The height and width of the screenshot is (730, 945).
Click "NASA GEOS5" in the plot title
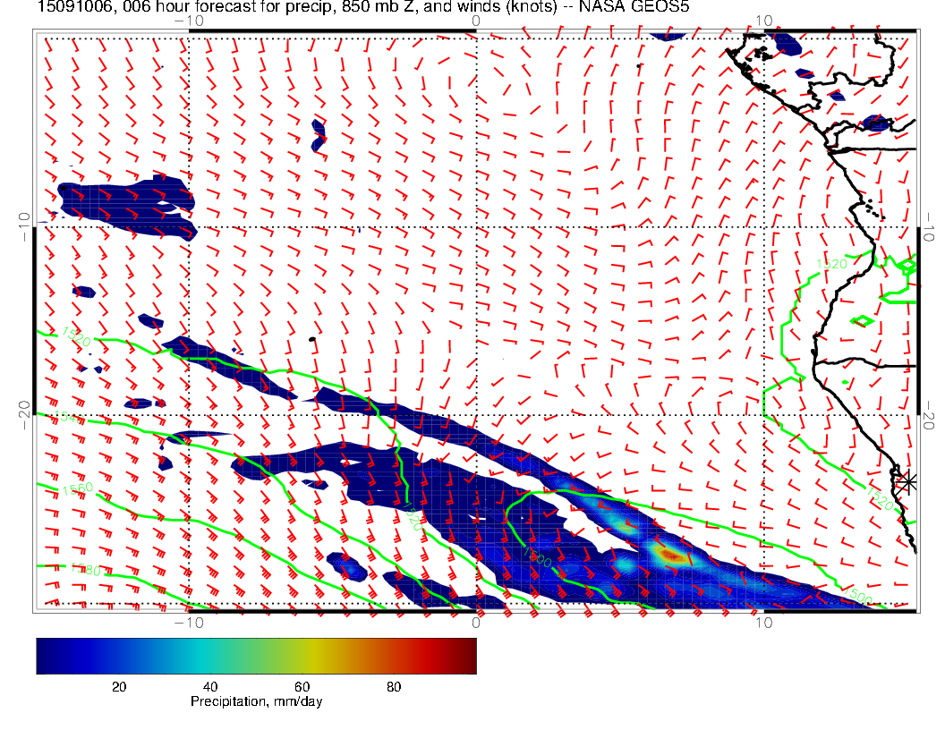634,6
